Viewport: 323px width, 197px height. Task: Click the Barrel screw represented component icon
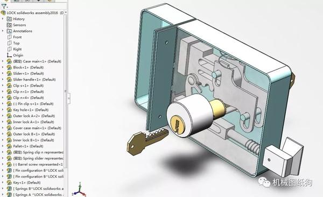[x=9, y=165]
